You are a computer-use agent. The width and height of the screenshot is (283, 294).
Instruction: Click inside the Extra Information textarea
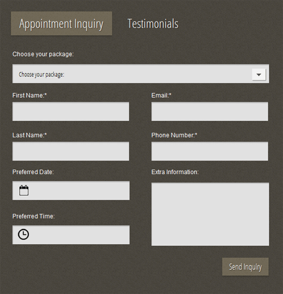[210, 214]
